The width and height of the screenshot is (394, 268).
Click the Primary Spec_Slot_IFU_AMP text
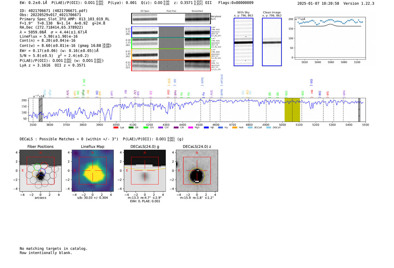[x=65, y=19]
